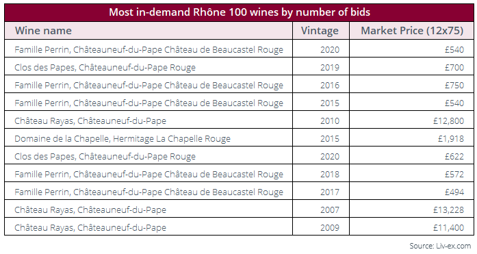Select the £13,228 market price
Viewport: 477px width, 254px height.
point(449,210)
